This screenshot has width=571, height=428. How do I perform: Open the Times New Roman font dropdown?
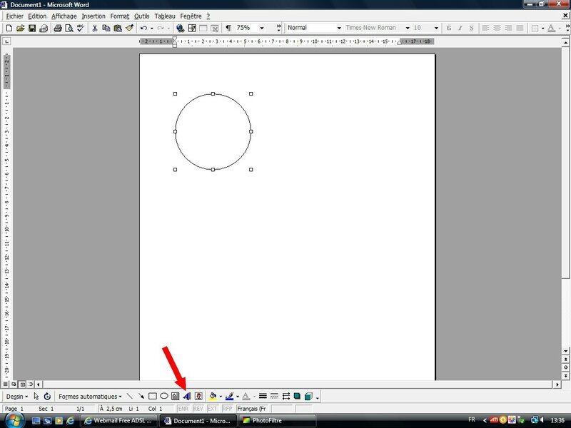pos(407,28)
